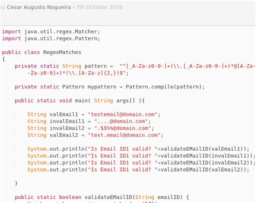Click the Pattern.compile(pattern) line
The height and width of the screenshot is (203, 256).
coord(110,87)
